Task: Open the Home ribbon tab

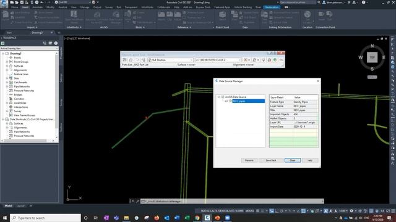Action: coord(15,7)
